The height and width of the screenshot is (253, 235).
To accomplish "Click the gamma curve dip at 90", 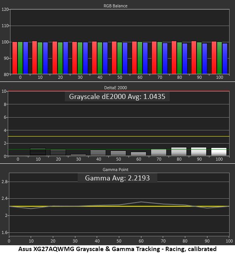I will click(x=207, y=208).
